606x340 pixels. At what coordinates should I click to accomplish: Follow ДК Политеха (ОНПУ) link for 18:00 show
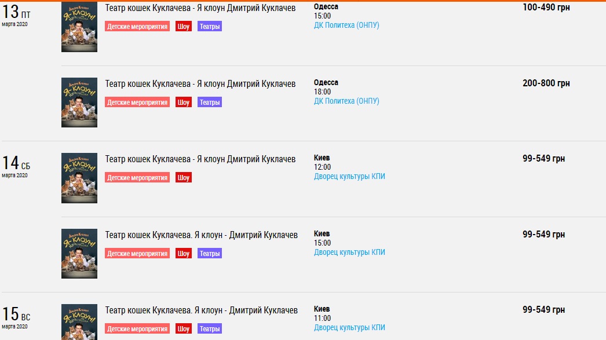click(x=346, y=101)
